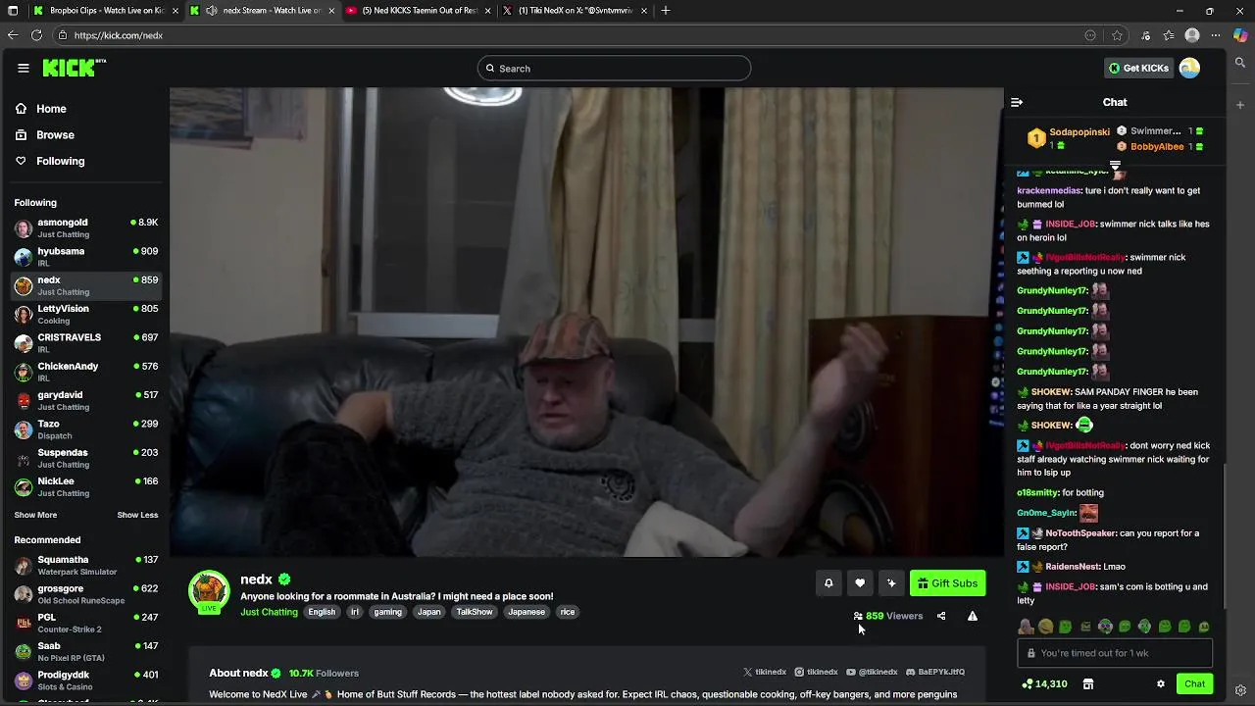Add page to favorites star icon
This screenshot has height=706, width=1255.
click(x=1117, y=35)
